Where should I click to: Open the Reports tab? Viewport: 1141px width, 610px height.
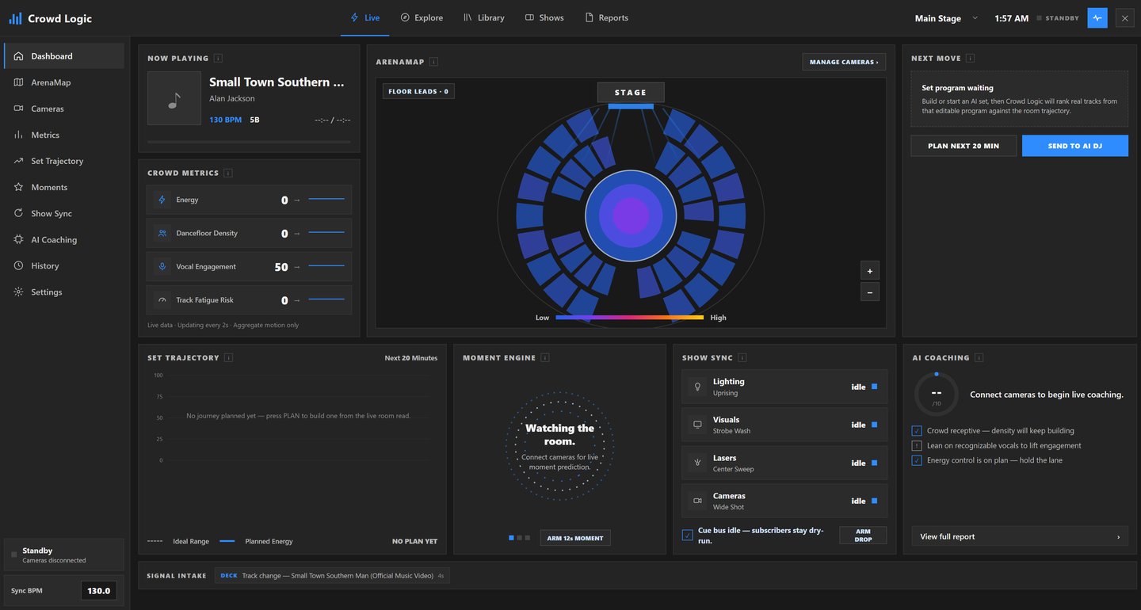point(607,17)
